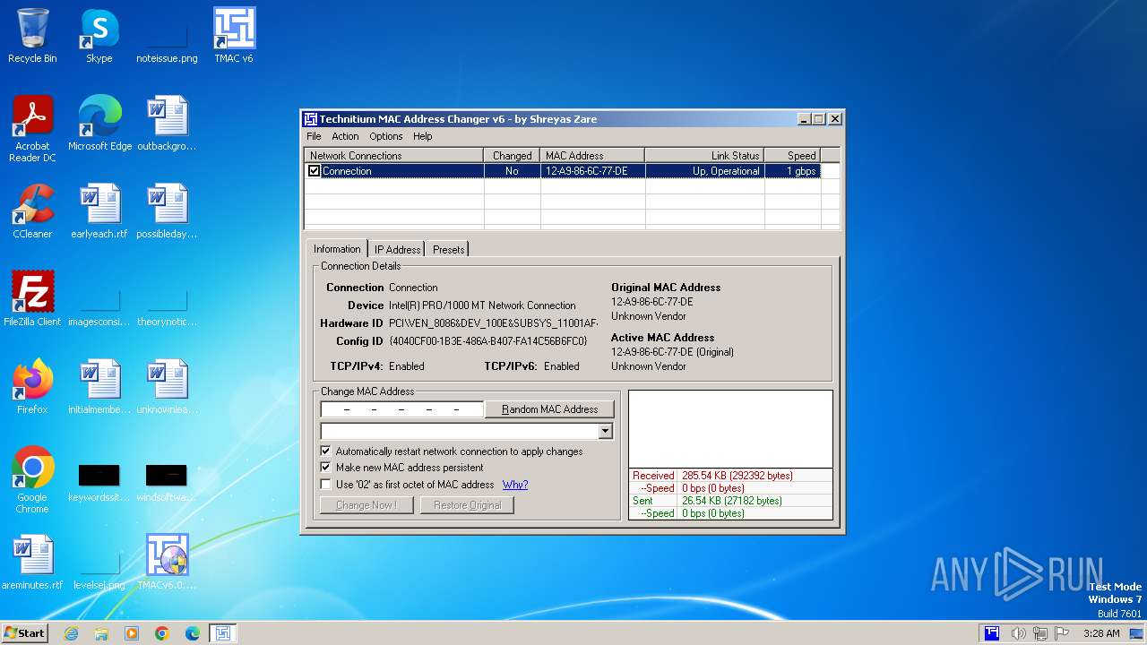Open File Explorer from the taskbar
The width and height of the screenshot is (1147, 645).
tap(101, 633)
